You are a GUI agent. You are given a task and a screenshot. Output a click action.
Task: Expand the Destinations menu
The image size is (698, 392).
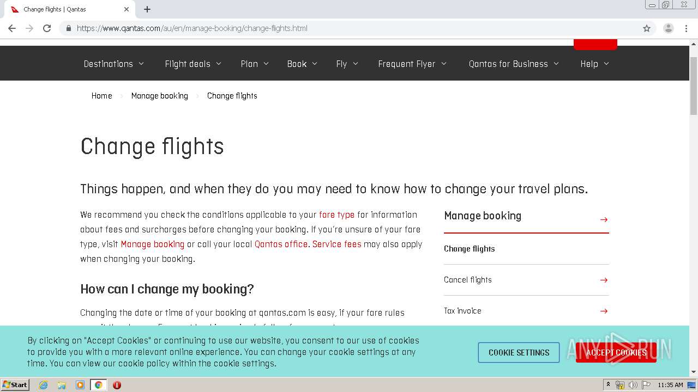(114, 64)
